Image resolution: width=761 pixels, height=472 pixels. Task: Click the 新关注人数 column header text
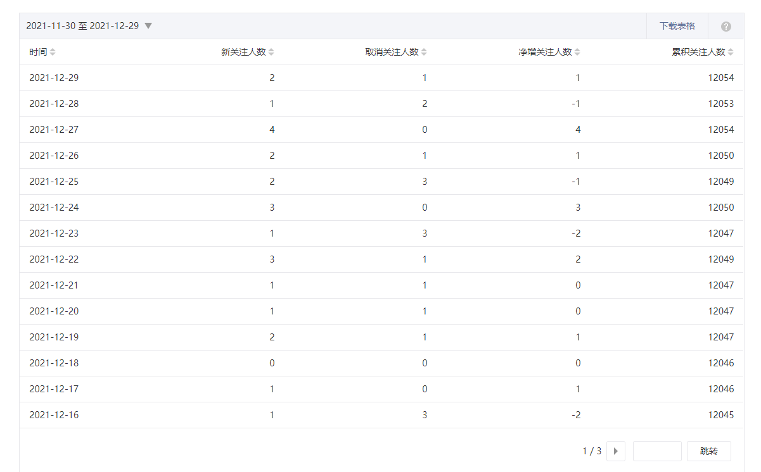tap(243, 53)
